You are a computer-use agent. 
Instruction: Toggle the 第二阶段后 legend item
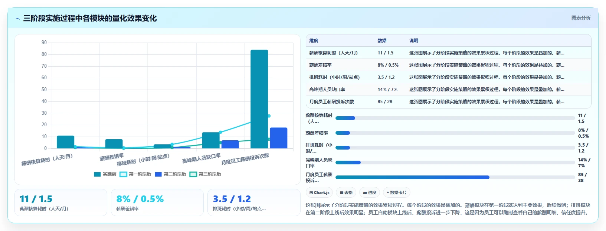[170, 174]
